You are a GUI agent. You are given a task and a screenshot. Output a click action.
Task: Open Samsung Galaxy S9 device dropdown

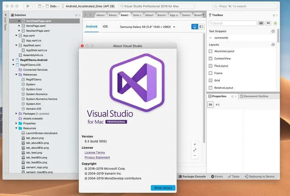click(x=148, y=27)
